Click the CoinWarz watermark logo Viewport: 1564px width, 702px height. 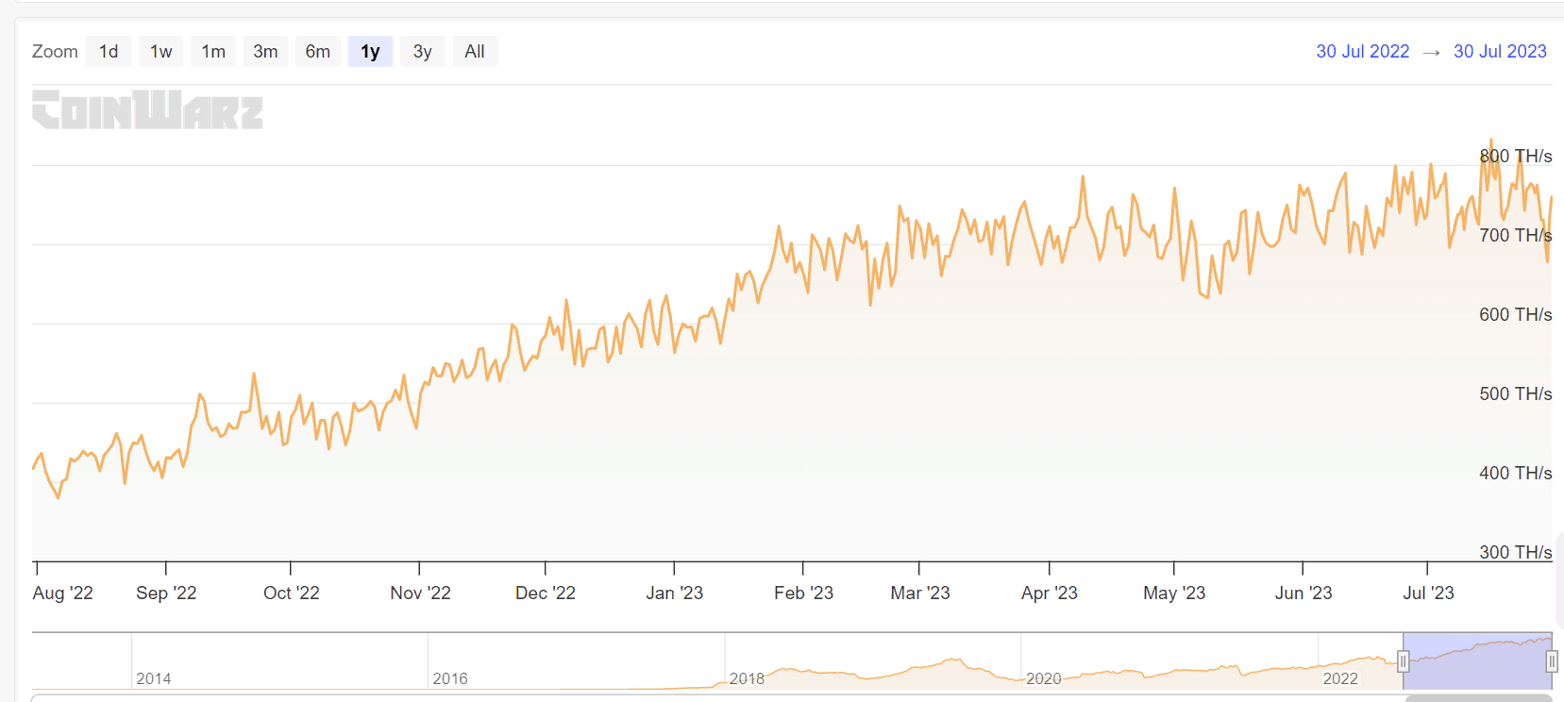click(x=147, y=109)
